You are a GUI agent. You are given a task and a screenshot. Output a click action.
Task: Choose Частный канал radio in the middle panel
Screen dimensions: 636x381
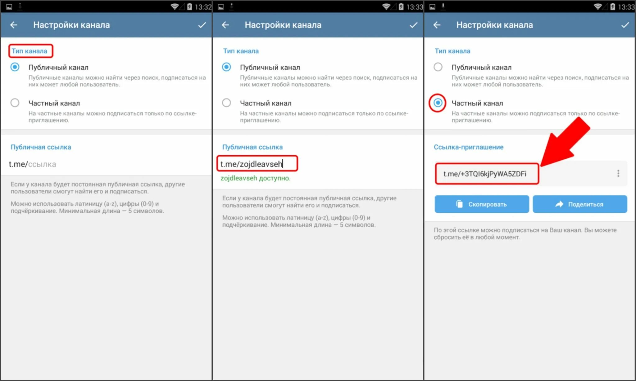(226, 103)
